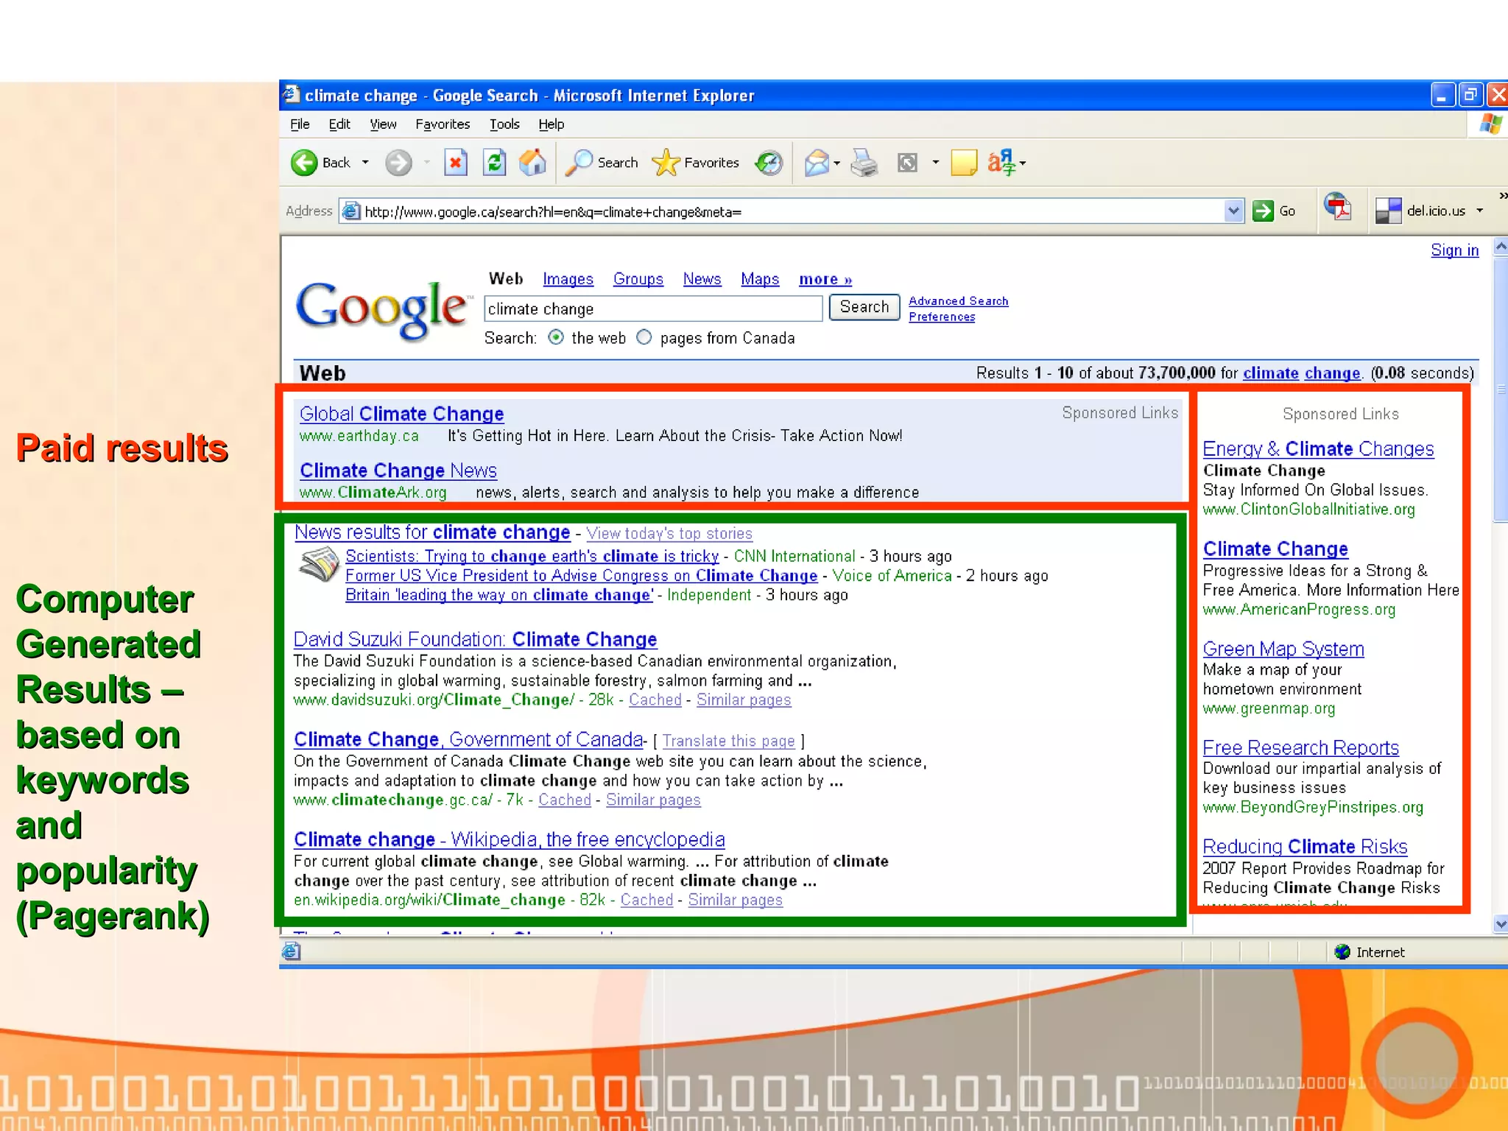Image resolution: width=1508 pixels, height=1131 pixels.
Task: Expand the Mail button dropdown arrow
Action: pyautogui.click(x=837, y=163)
